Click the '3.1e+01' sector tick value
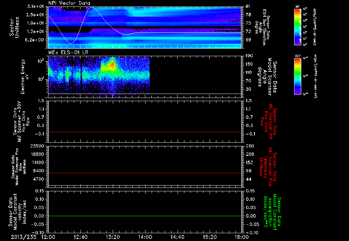This screenshot has width=349, height=241. click(35, 6)
